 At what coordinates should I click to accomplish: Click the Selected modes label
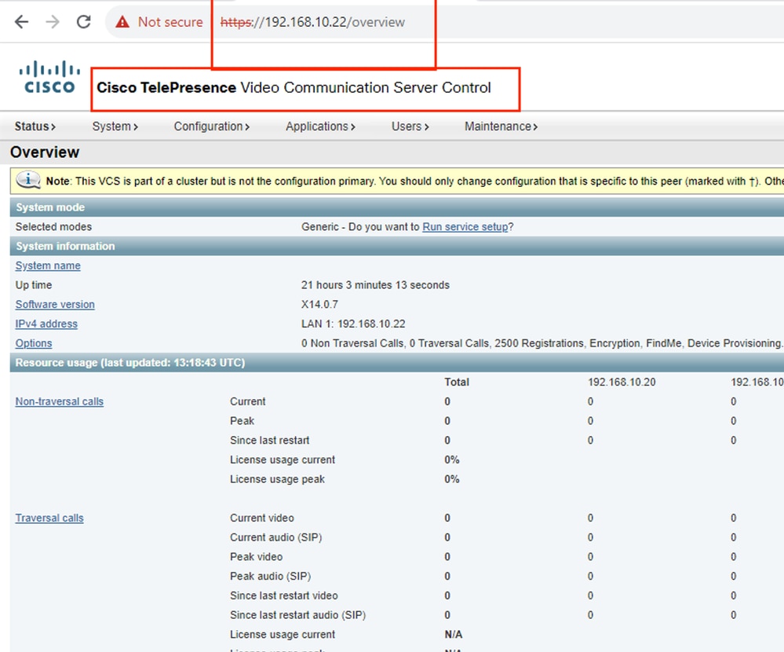[x=53, y=227]
